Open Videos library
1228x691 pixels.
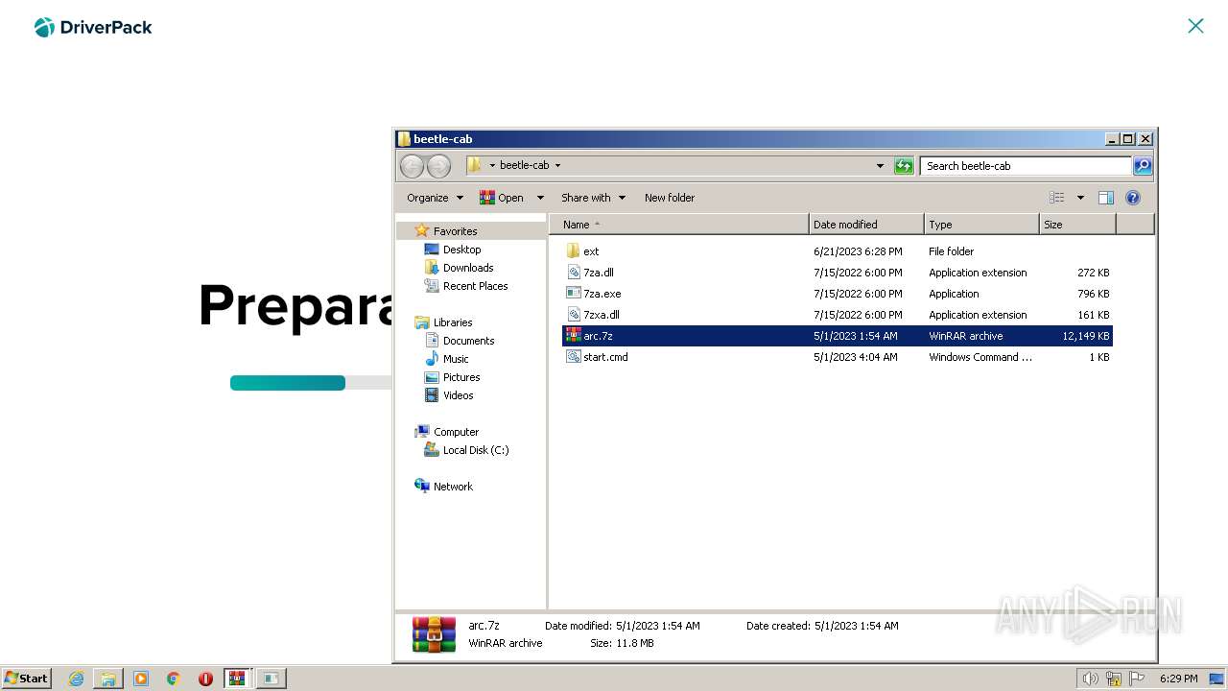tap(458, 395)
